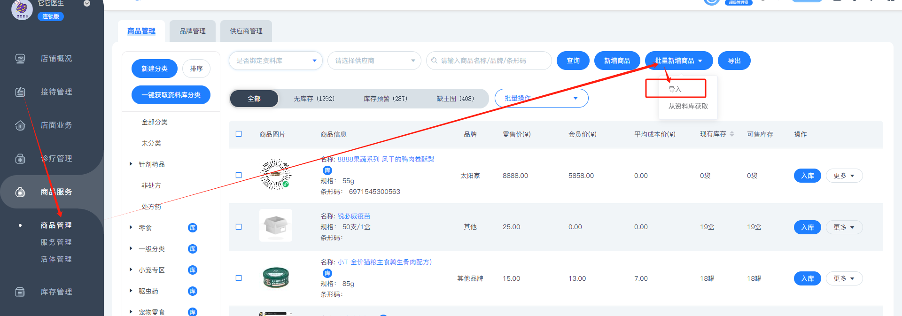Click the 一键获取资料库分类 button
This screenshot has height=316, width=902.
pos(171,95)
